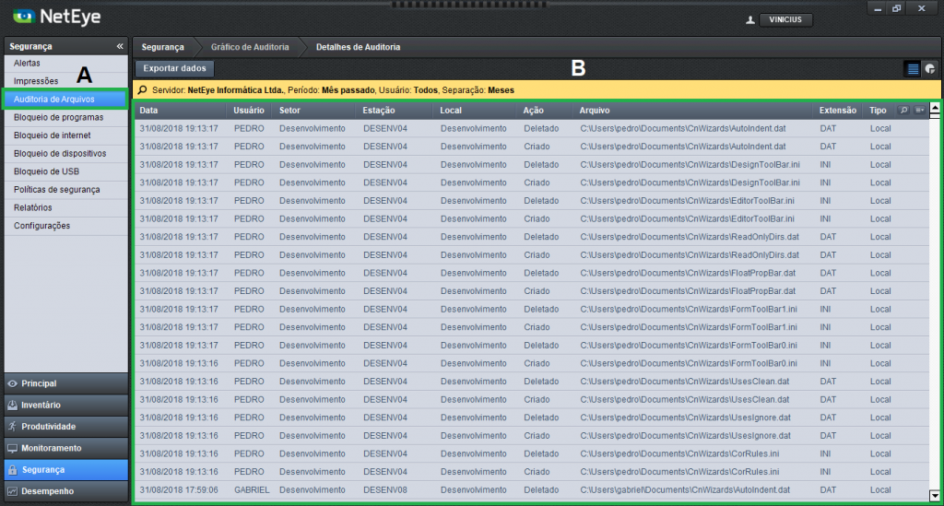944x506 pixels.
Task: Expand the Principal section
Action: (x=65, y=383)
